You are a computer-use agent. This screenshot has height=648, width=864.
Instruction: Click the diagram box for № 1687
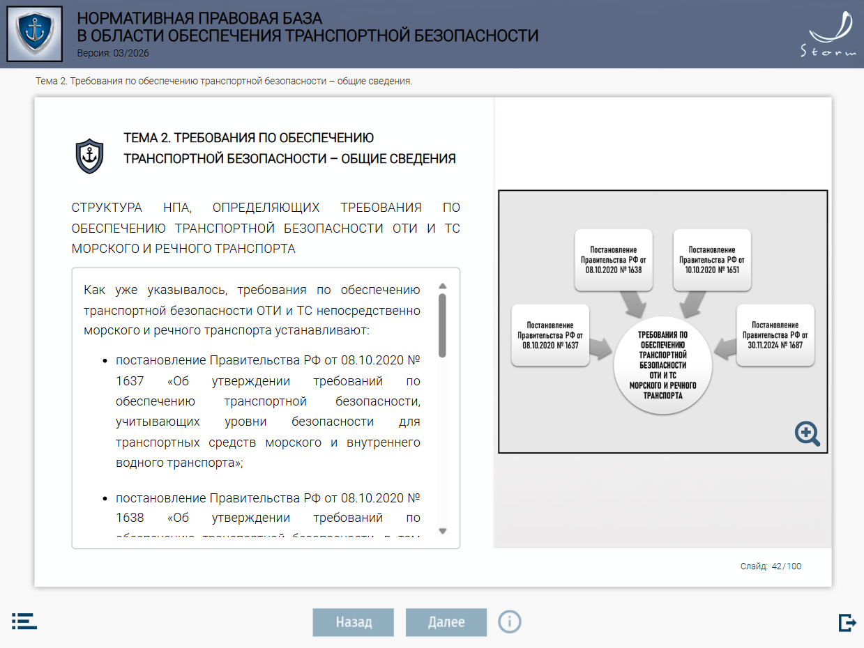pos(775,335)
